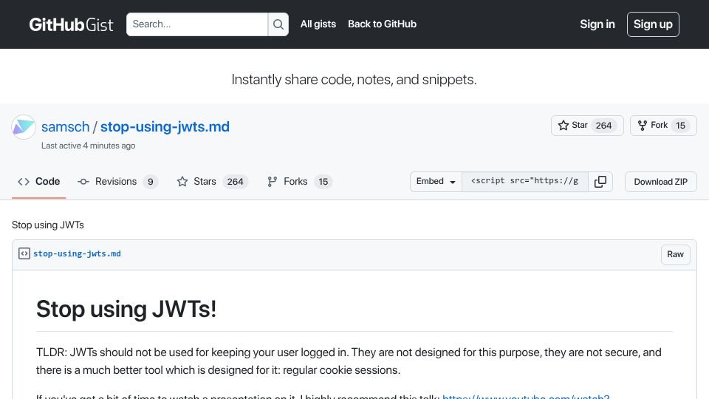View the Raw file
The height and width of the screenshot is (399, 709).
675,254
